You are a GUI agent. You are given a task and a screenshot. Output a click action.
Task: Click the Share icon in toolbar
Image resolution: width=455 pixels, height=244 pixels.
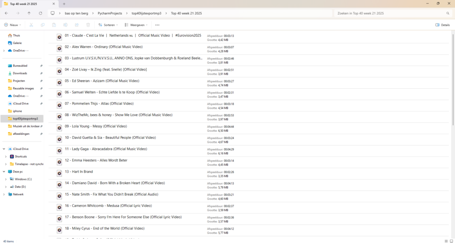click(77, 25)
